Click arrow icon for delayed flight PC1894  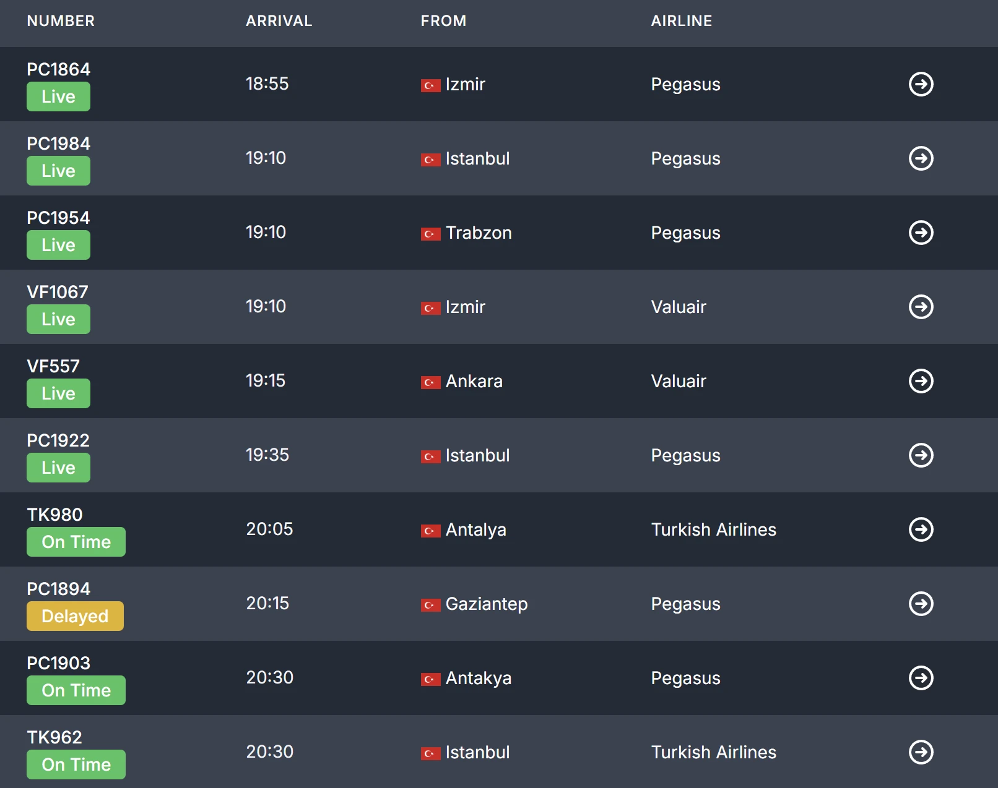click(921, 604)
